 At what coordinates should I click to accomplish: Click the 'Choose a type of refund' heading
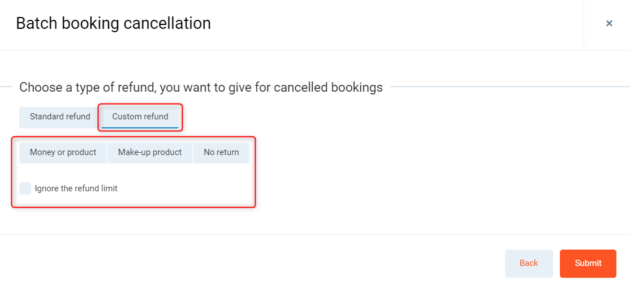[201, 88]
